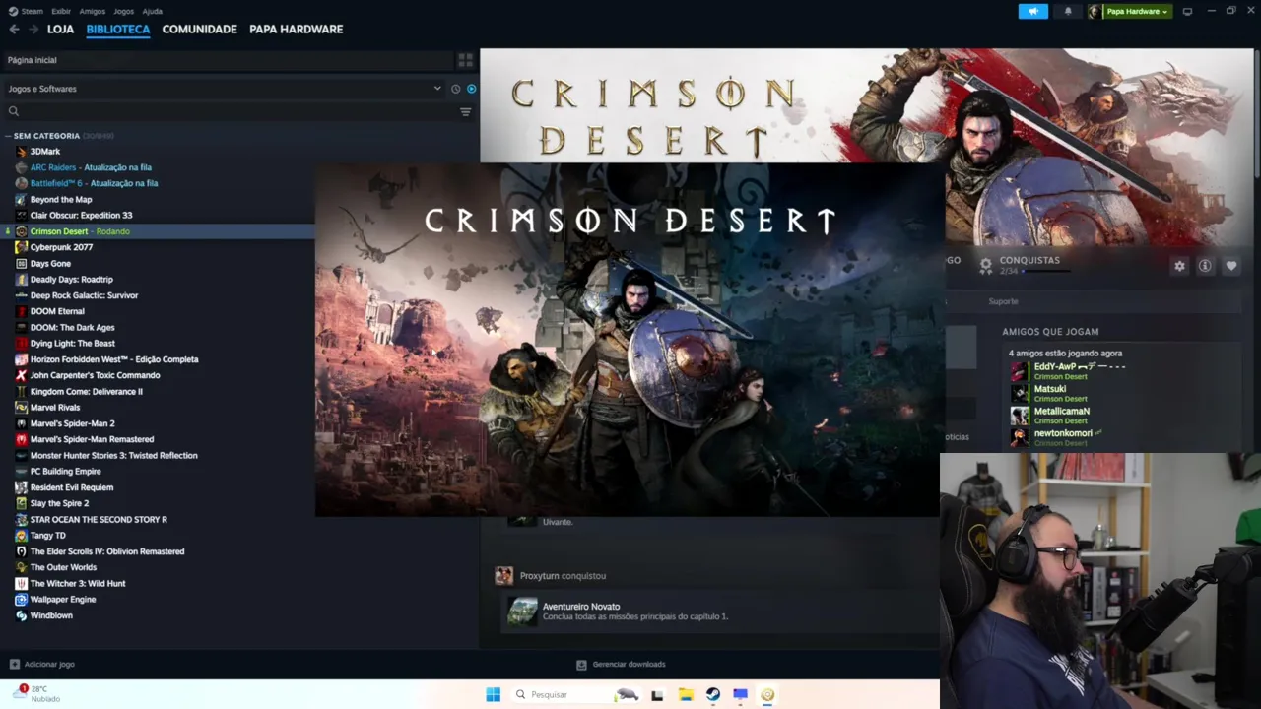Favorite Crimson Desert with heart icon
Screen dimensions: 1261x709
(1230, 266)
